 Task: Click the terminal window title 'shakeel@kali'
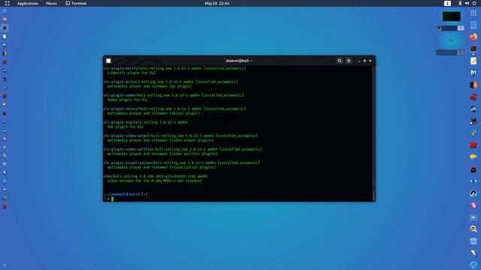point(239,61)
